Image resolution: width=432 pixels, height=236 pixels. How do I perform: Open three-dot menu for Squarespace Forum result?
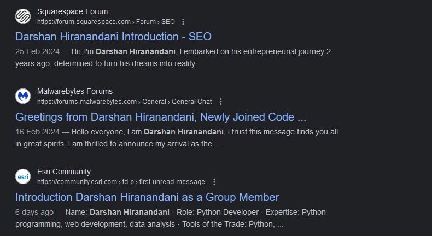point(183,22)
